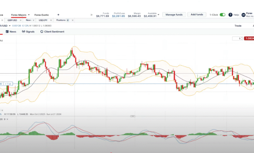Close the Positions tab
Viewport: 254px width, 153px height.
(x=73, y=20)
